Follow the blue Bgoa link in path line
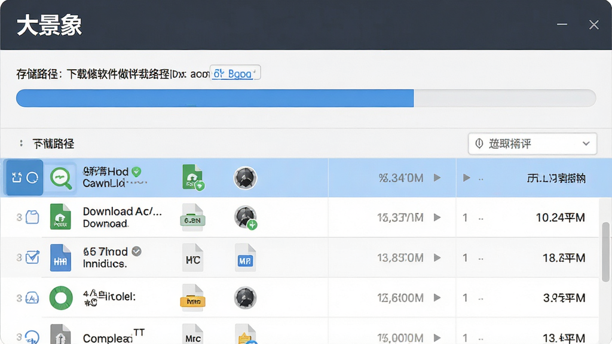Screen dimensions: 612x344 232,73
